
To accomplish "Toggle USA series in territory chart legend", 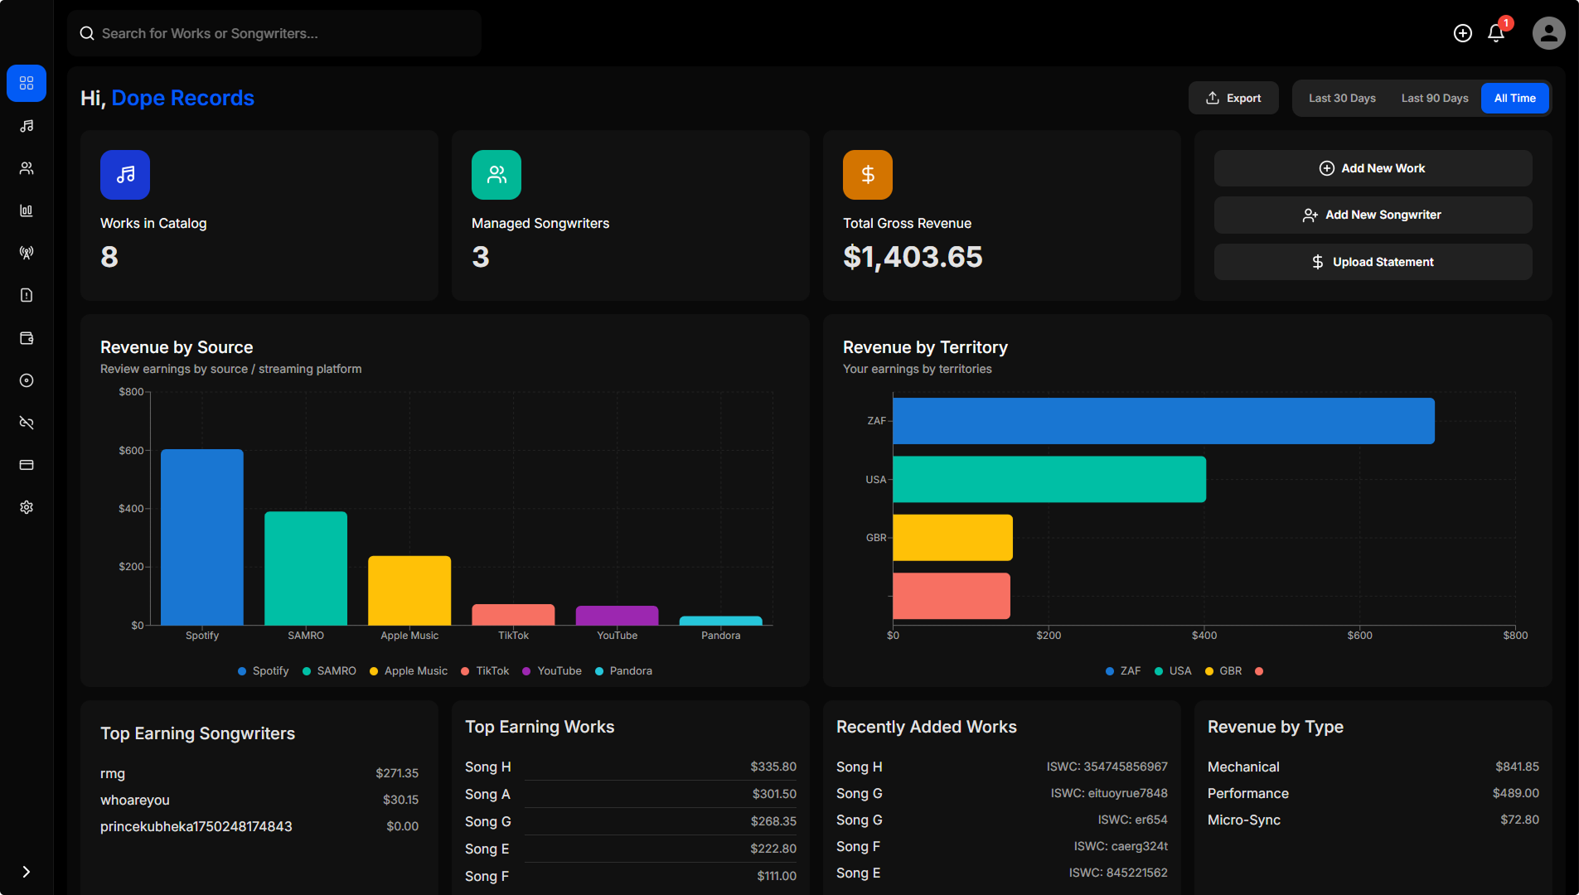I will tap(1173, 671).
